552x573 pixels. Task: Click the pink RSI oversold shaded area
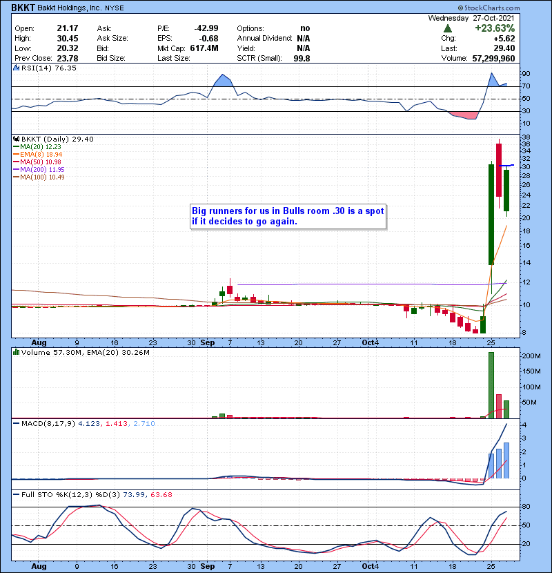(x=464, y=115)
